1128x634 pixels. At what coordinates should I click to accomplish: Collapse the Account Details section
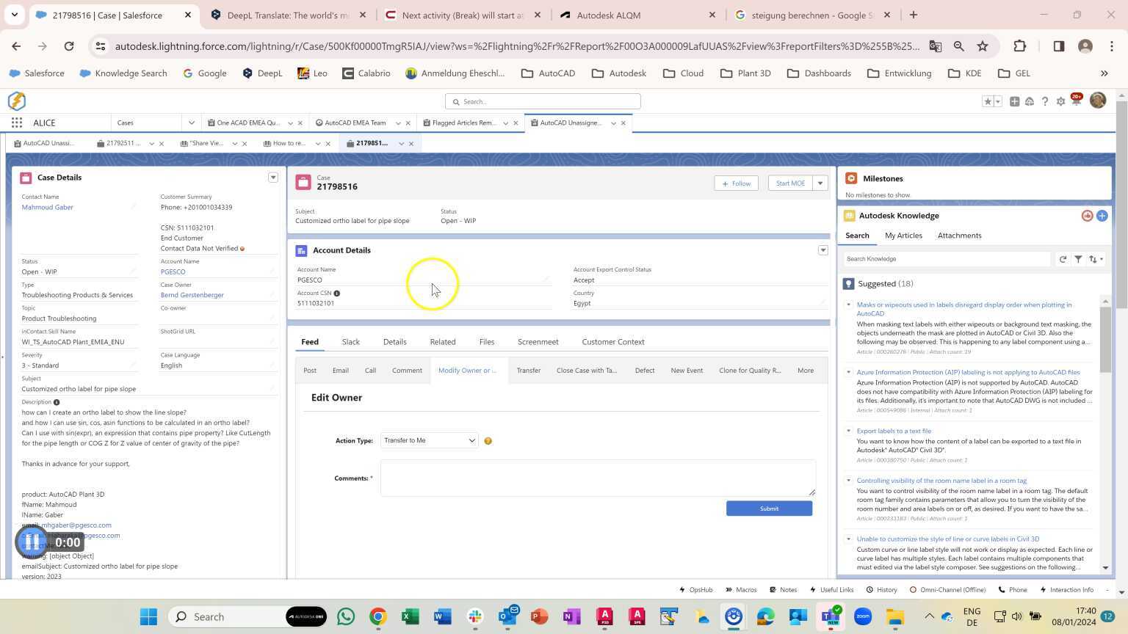(822, 250)
